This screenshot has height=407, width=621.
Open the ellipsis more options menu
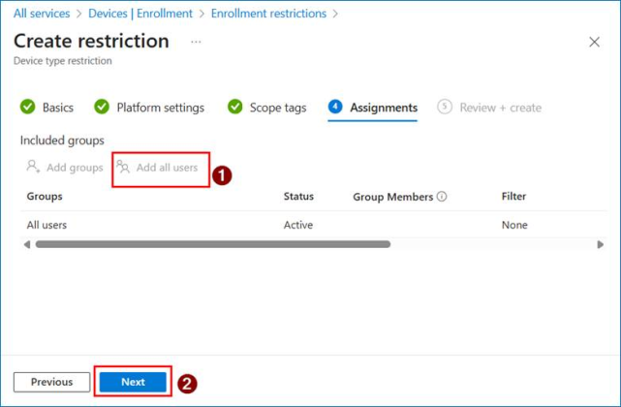click(196, 42)
